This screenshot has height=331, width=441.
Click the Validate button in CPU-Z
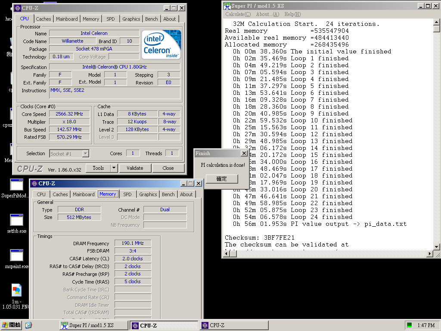[x=135, y=168]
